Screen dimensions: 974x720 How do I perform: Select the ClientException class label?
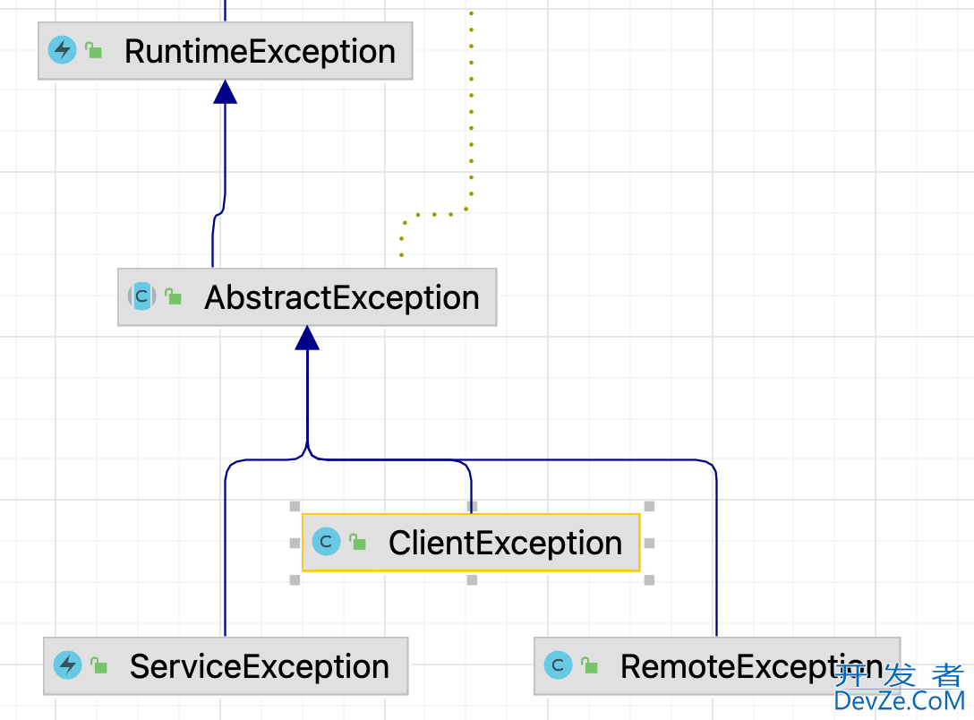pos(505,543)
